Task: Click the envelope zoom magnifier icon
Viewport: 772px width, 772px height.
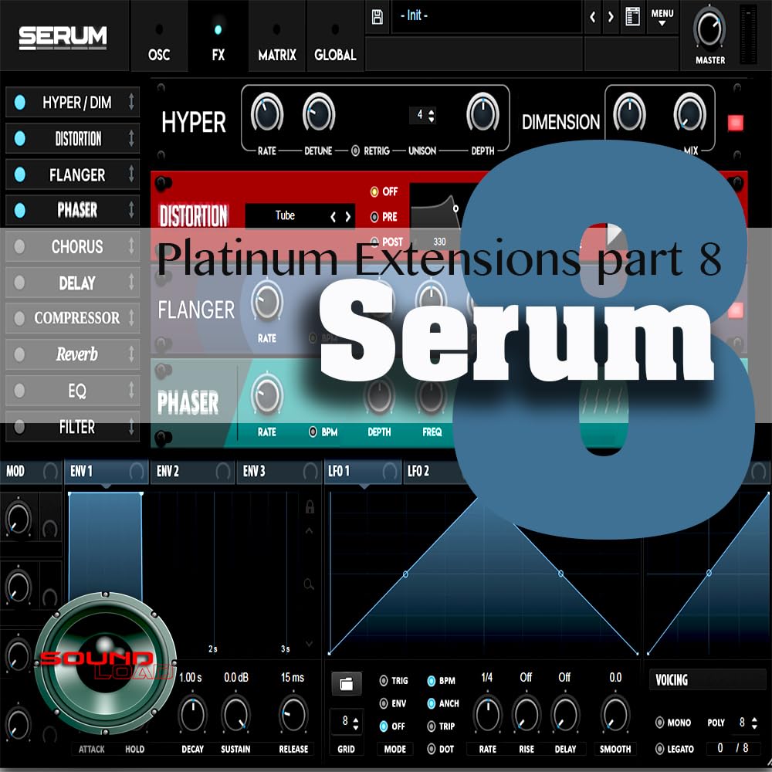Action: [310, 584]
